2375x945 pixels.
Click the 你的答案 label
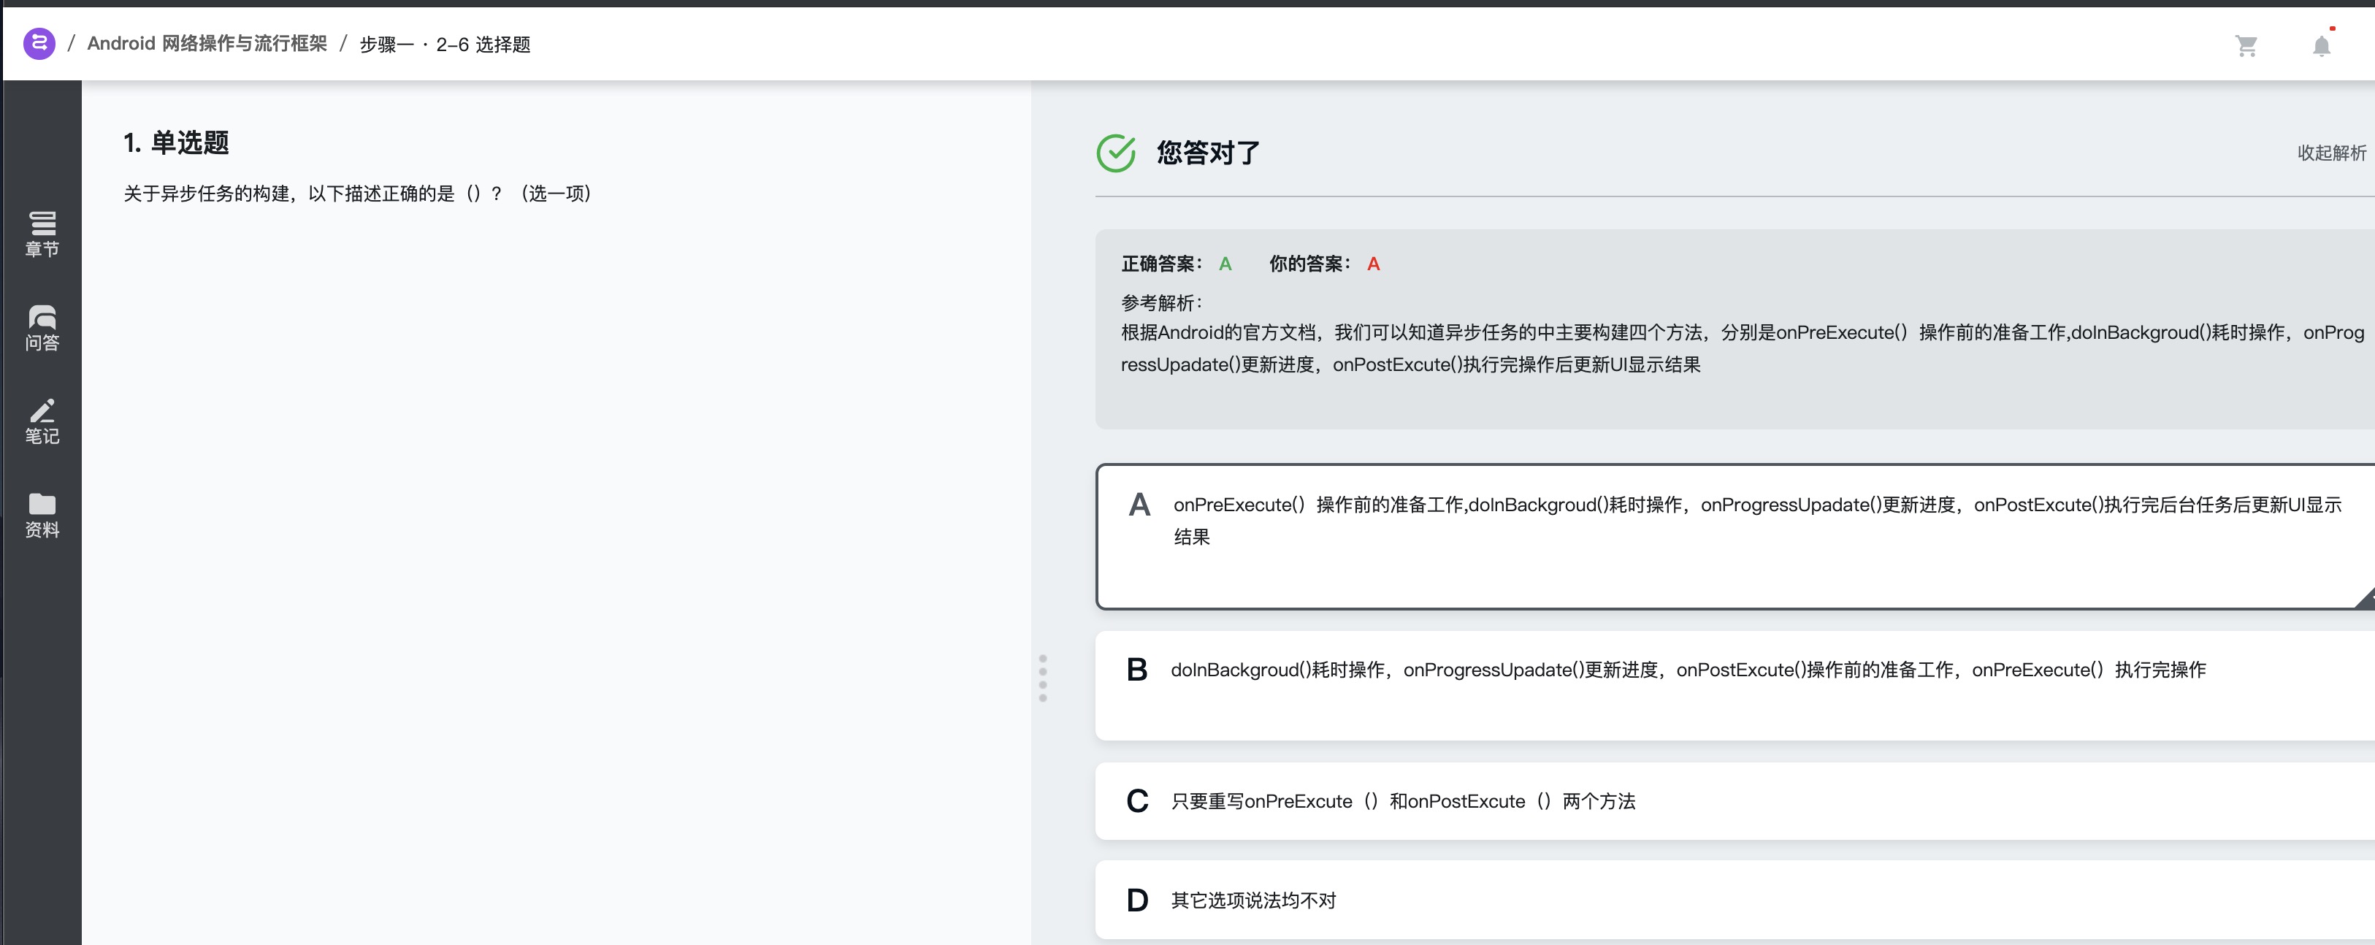click(x=1309, y=264)
